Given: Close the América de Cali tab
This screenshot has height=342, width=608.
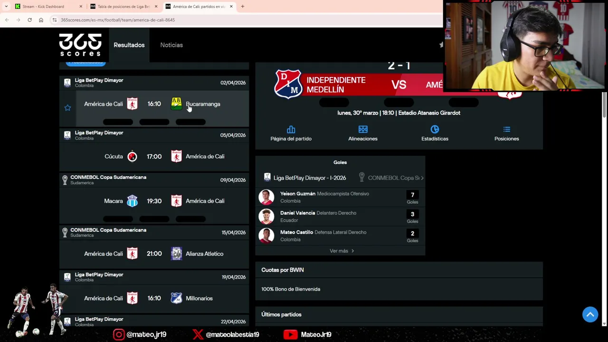Looking at the screenshot, I should click(231, 7).
